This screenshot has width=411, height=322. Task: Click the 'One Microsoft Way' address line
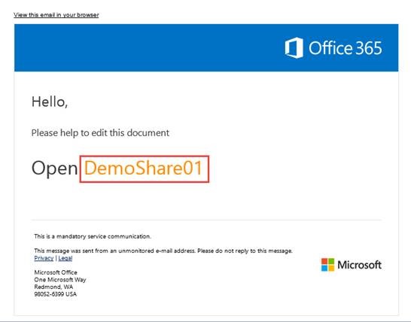point(60,280)
